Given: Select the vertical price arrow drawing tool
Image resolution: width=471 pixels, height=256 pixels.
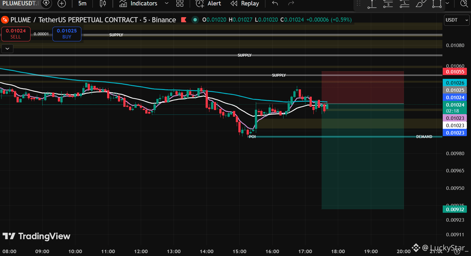Looking at the screenshot, I should pyautogui.click(x=372, y=4).
